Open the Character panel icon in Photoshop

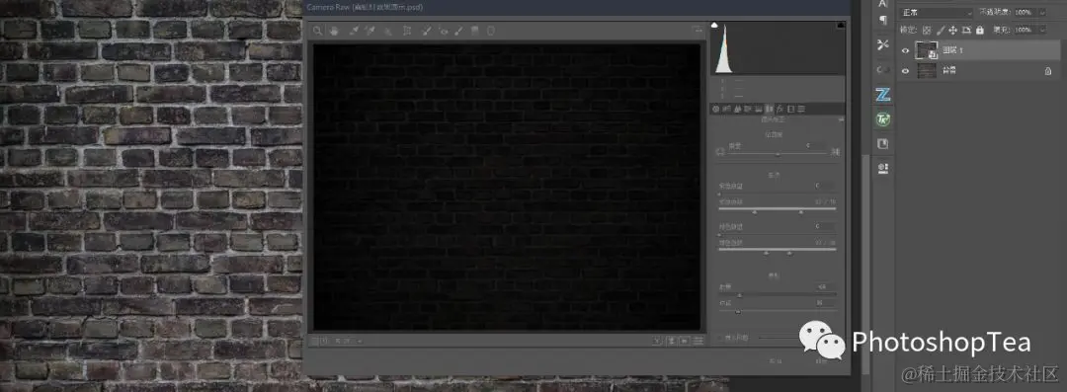[x=882, y=3]
